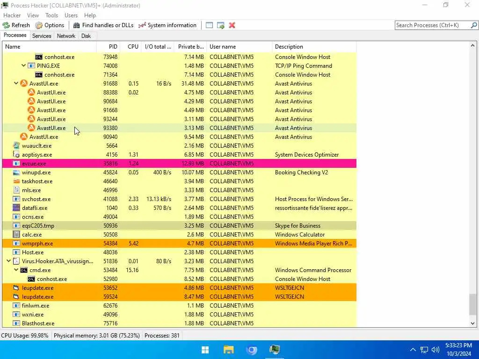The image size is (479, 359).
Task: Select the ocns.exe process row
Action: 179,217
